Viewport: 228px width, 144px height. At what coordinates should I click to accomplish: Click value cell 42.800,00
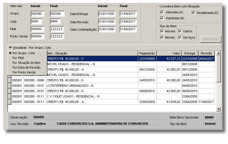click(x=169, y=91)
